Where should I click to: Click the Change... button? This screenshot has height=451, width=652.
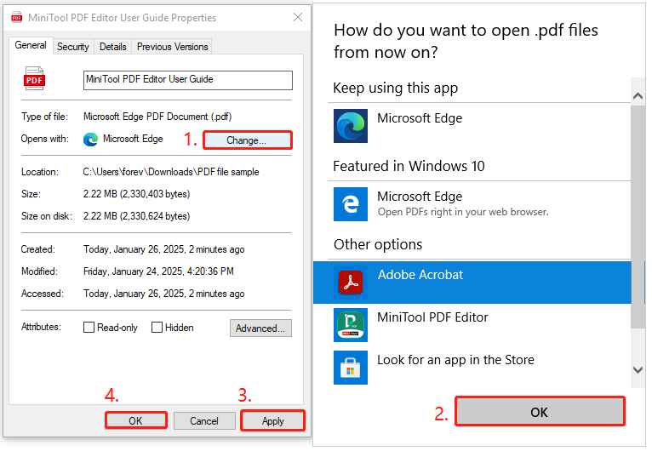[248, 140]
